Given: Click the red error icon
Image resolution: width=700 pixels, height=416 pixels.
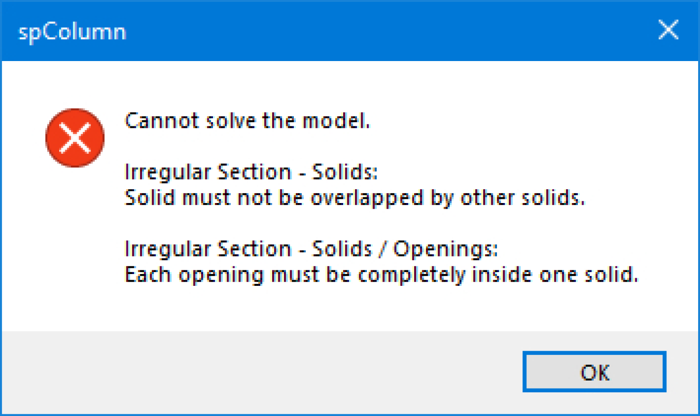Looking at the screenshot, I should [75, 138].
